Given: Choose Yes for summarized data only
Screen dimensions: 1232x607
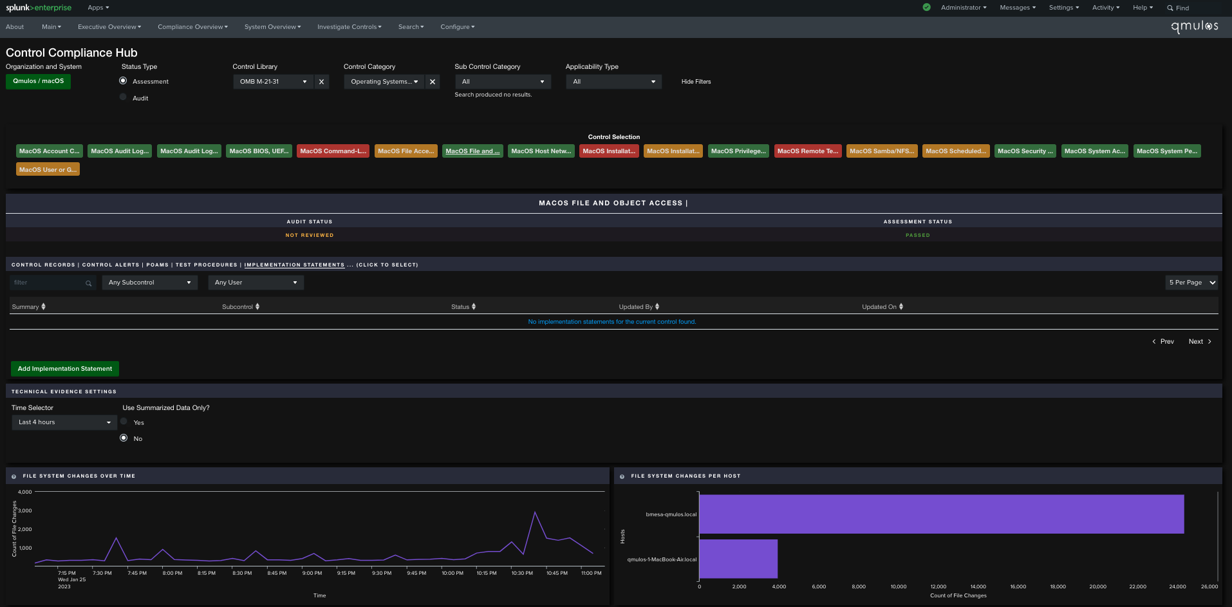Looking at the screenshot, I should pos(124,422).
